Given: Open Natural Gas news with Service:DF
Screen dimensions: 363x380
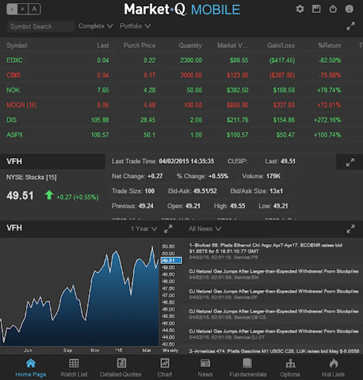Looking at the screenshot, I should point(274,294).
